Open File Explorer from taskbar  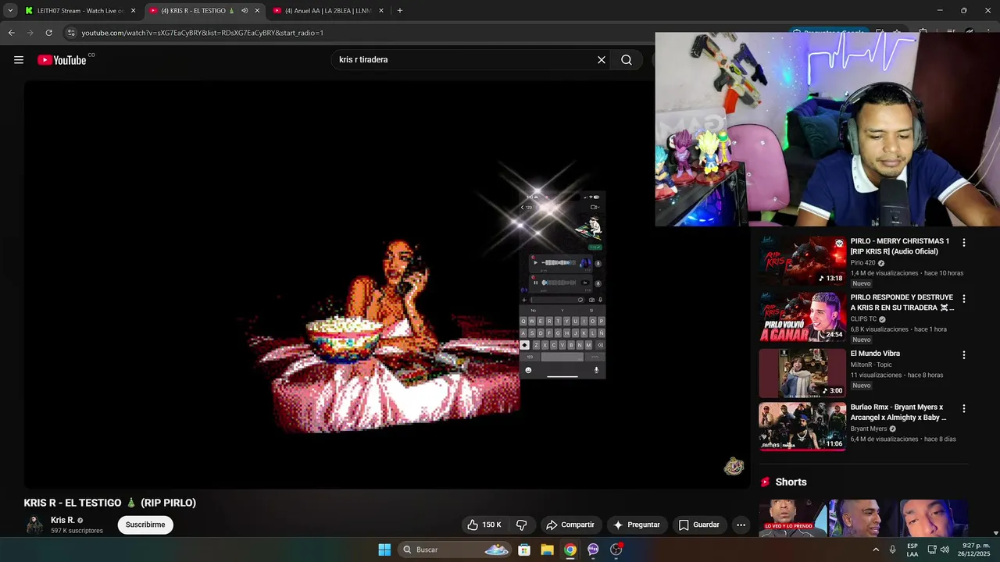(548, 550)
